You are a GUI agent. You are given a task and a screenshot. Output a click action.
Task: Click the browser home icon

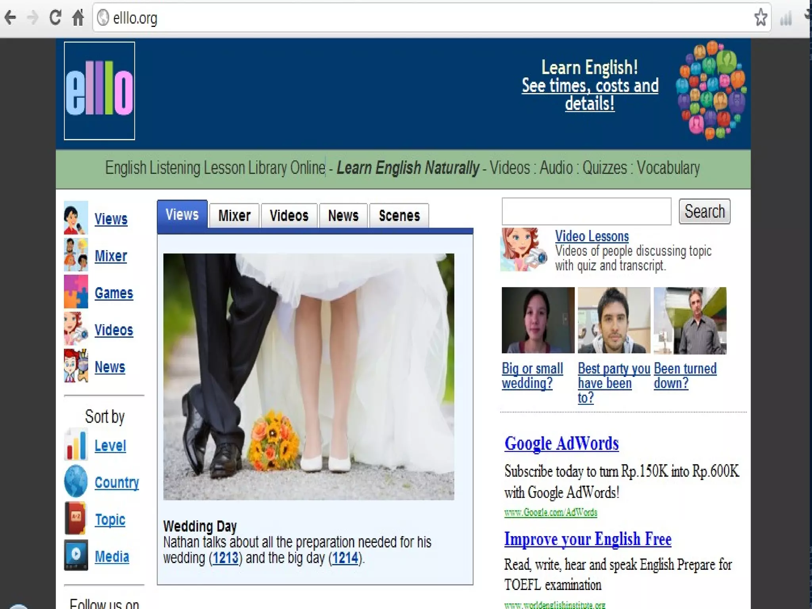pos(78,18)
